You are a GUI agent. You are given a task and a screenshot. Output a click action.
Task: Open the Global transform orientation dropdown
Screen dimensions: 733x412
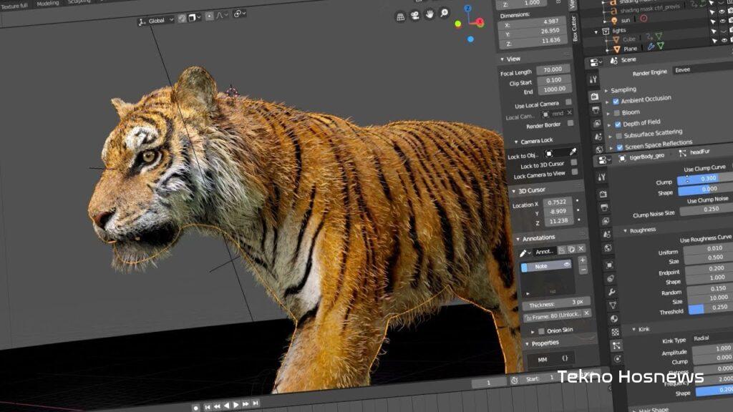(156, 20)
